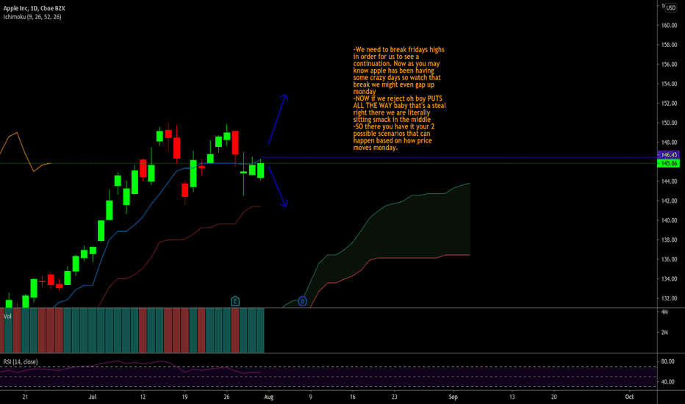Click the Vol indicator label
Screen dimensions: 685x404
tap(7, 316)
